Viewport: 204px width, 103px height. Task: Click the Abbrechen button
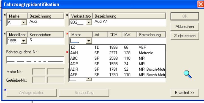click(185, 26)
